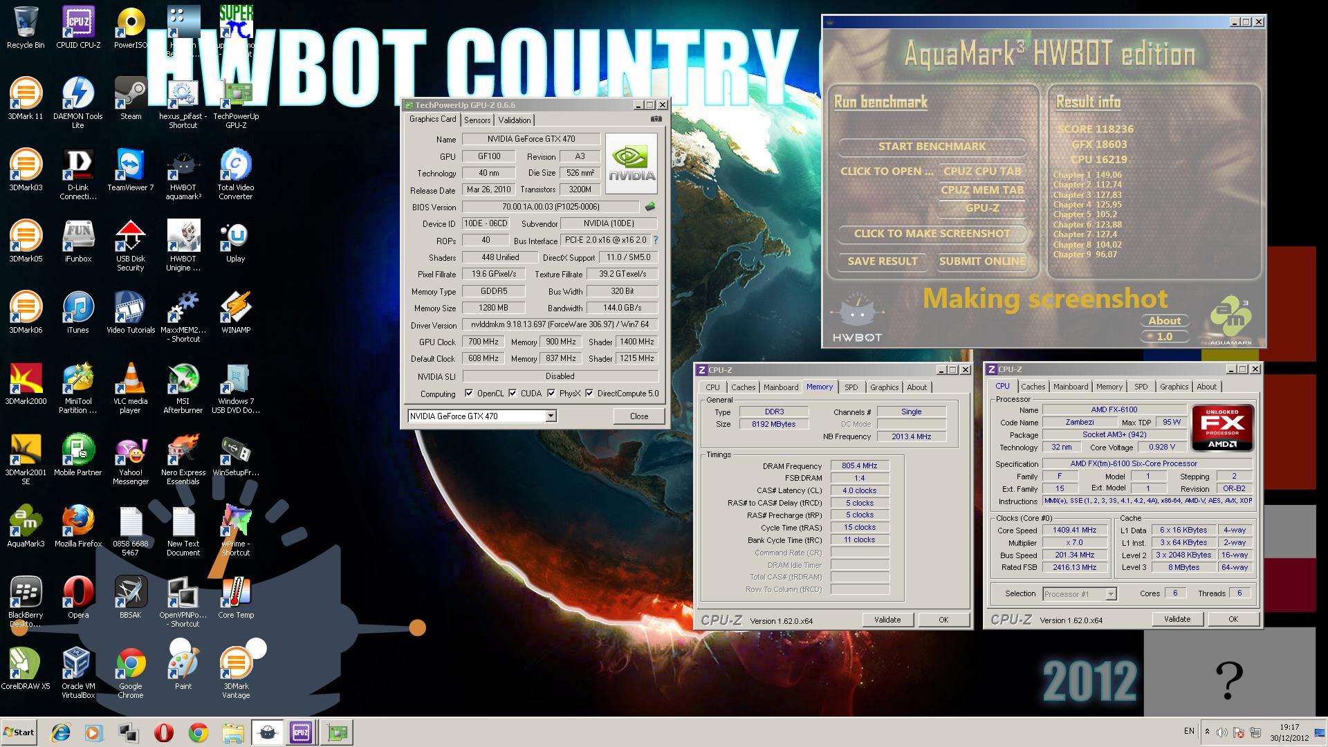Click CLICK TO MAKE SCREENSHOT button
This screenshot has width=1328, height=747.
932,233
